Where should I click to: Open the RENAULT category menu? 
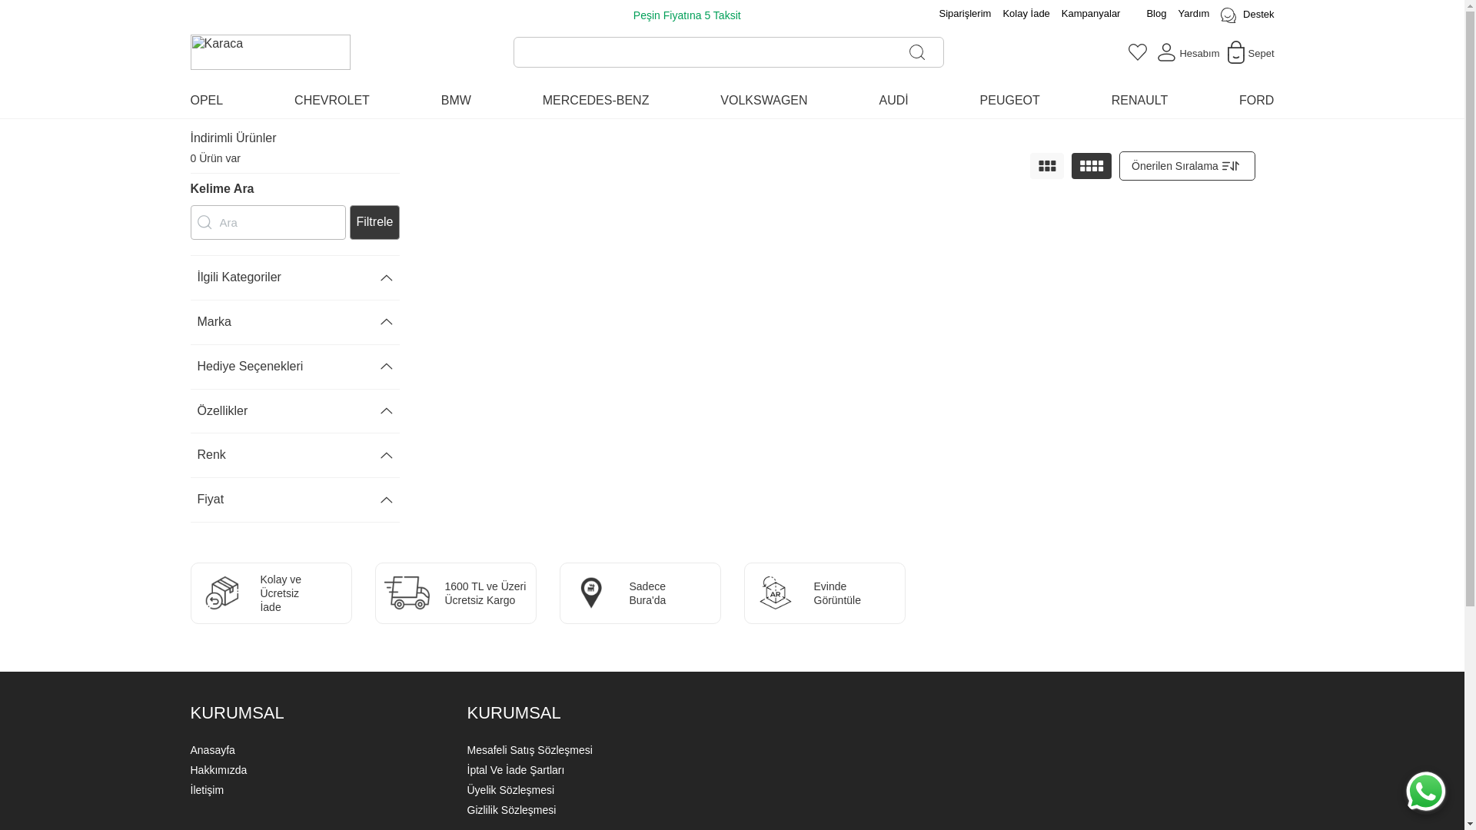1139,101
